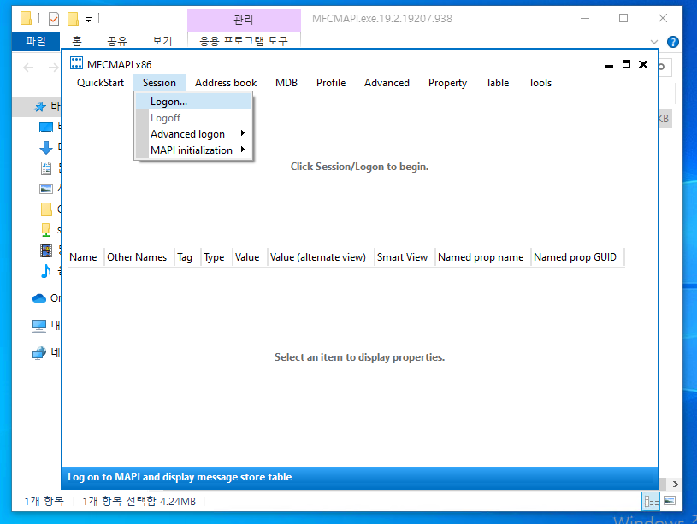Maximize the MFCMAPI x86 window

pyautogui.click(x=626, y=64)
